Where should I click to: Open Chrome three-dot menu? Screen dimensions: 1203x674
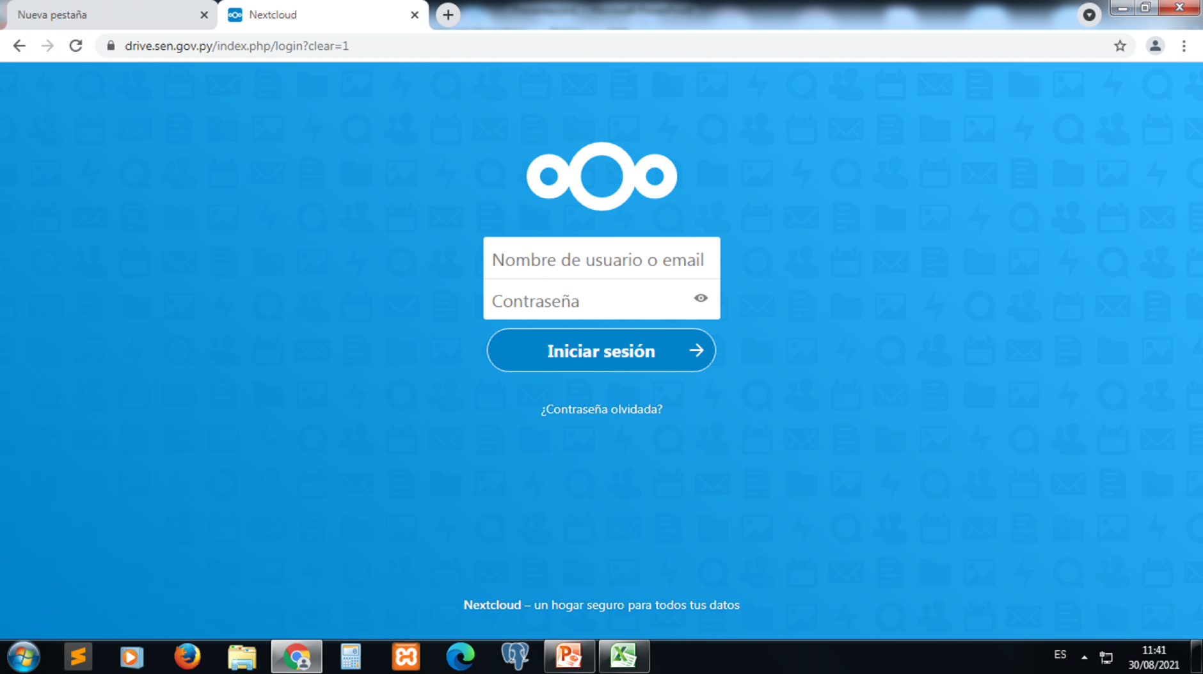(x=1184, y=46)
